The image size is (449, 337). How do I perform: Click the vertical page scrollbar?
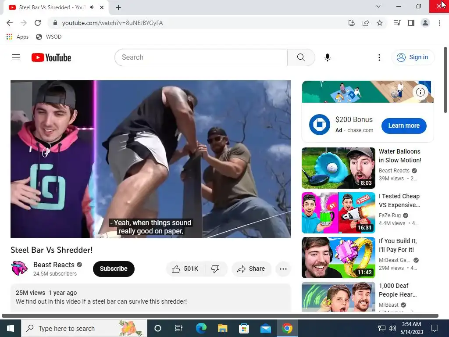pyautogui.click(x=445, y=80)
